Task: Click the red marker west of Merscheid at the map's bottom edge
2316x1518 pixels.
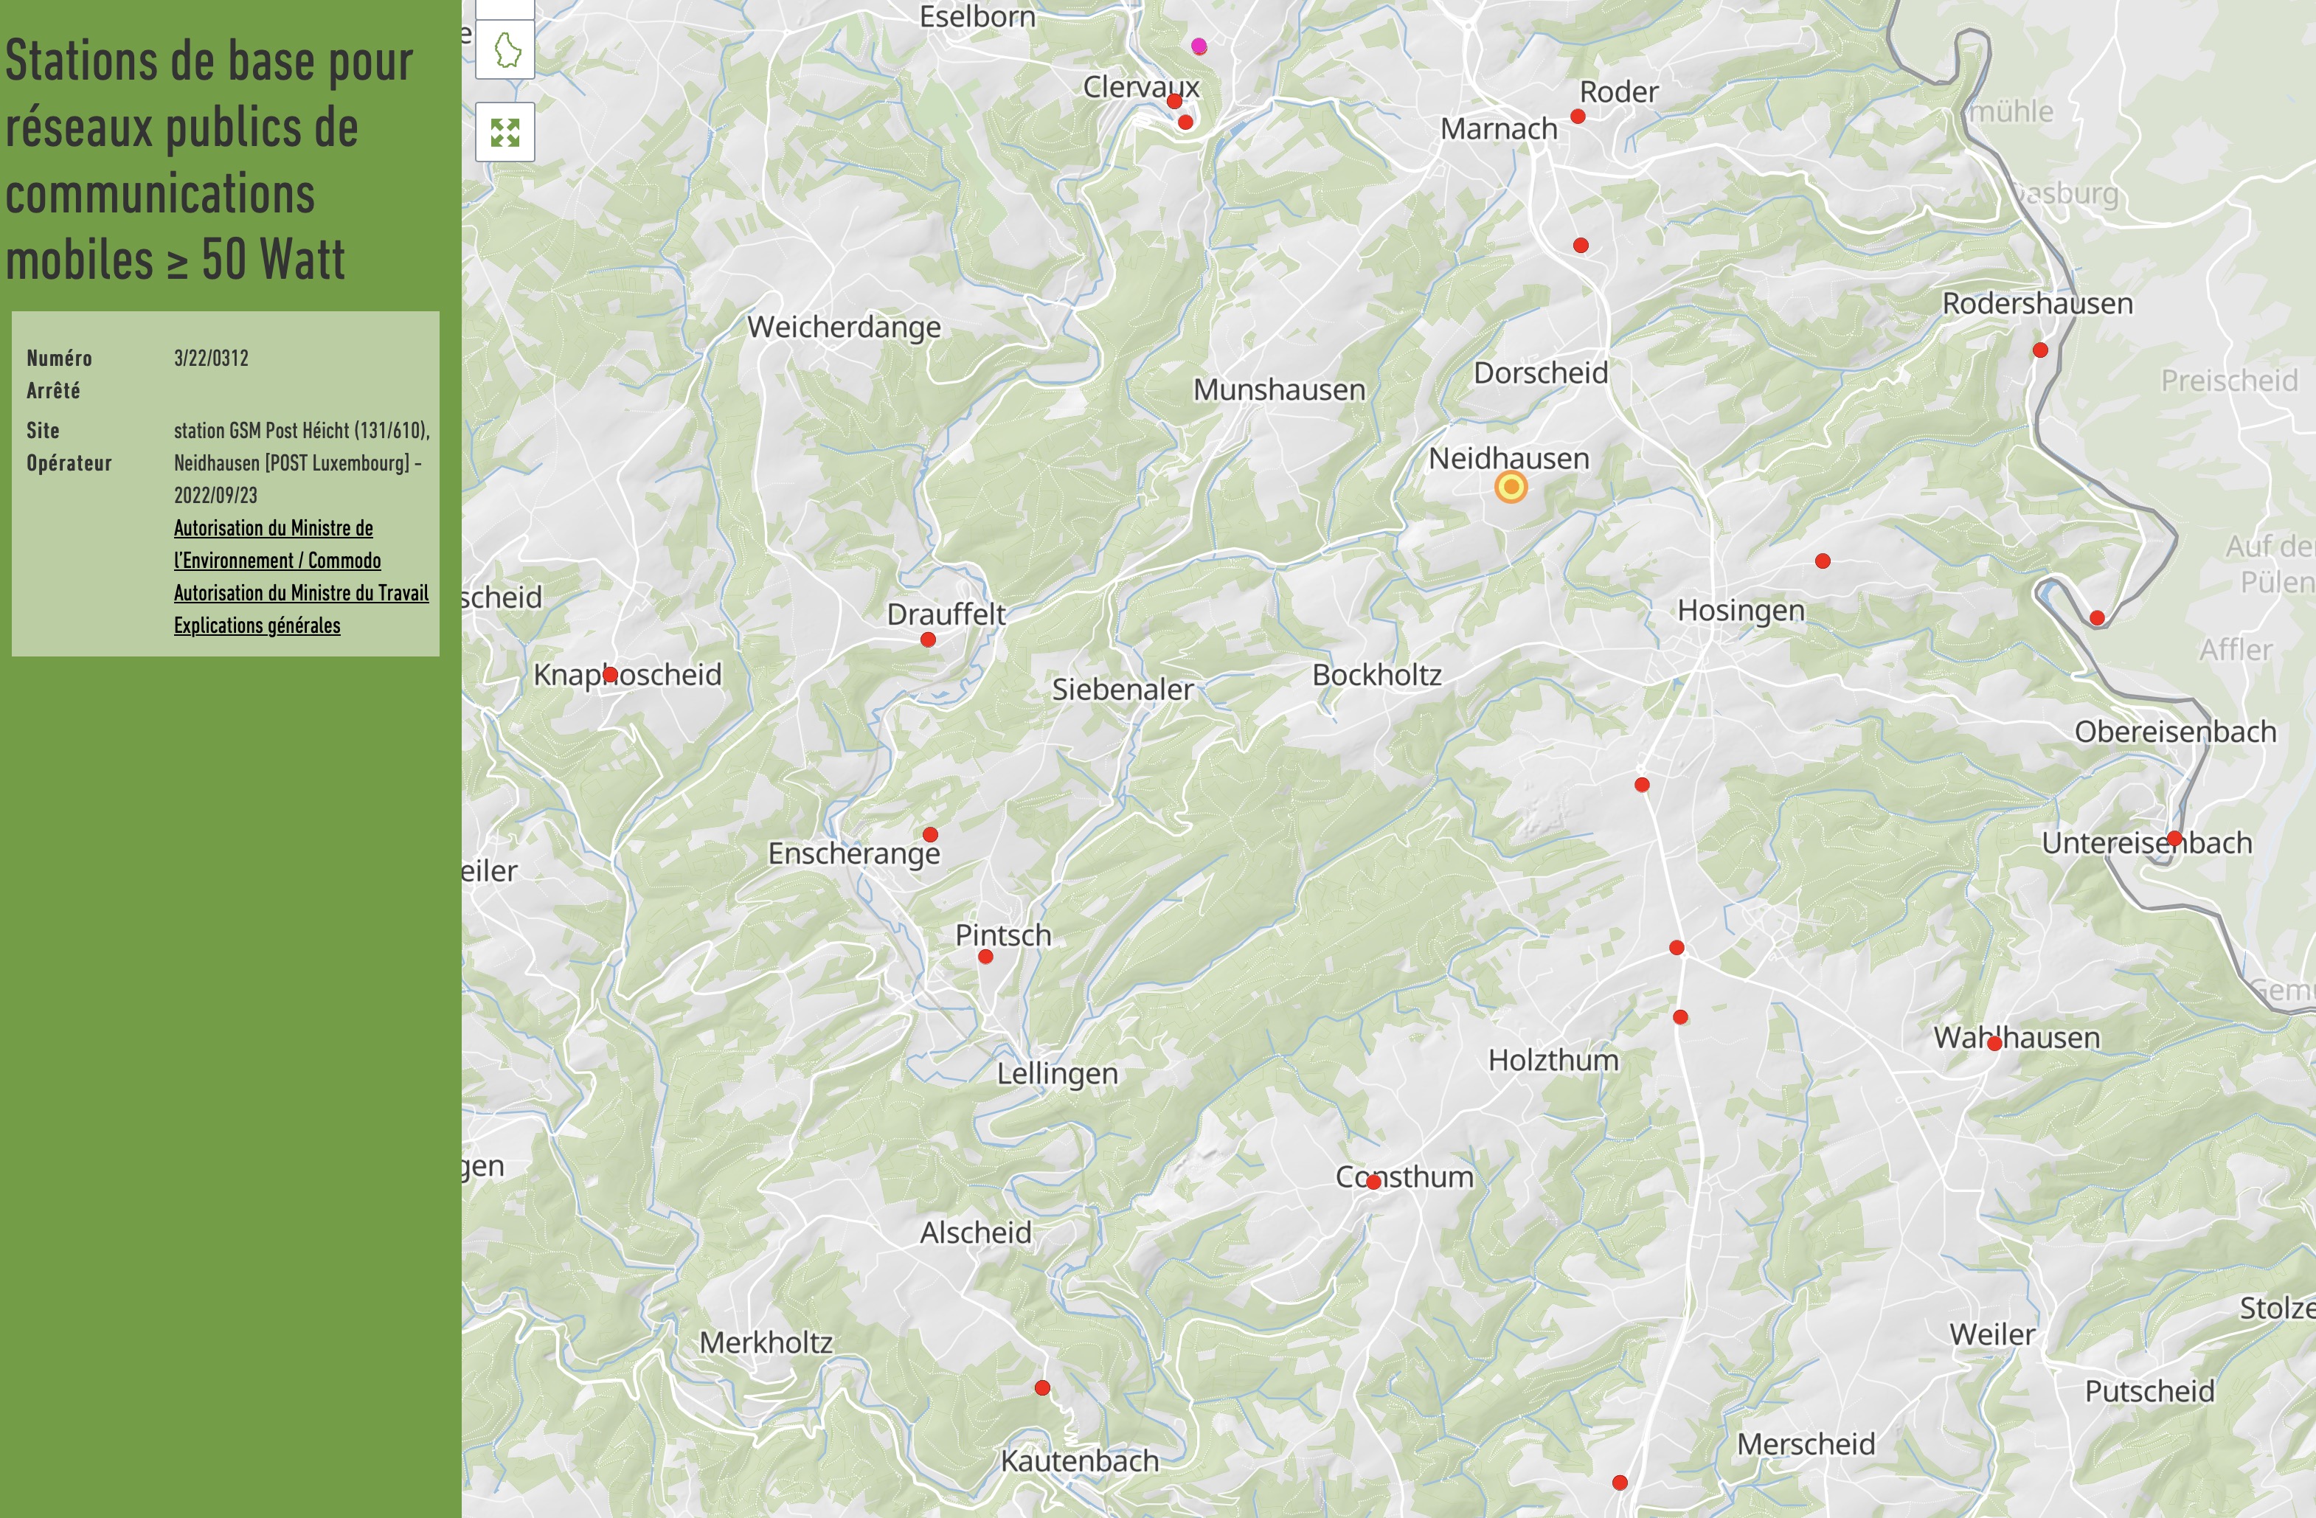Action: [1619, 1483]
